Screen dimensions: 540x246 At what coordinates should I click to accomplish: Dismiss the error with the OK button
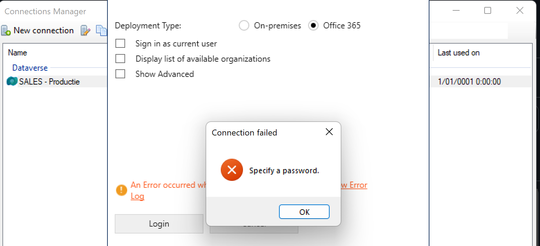(x=304, y=212)
